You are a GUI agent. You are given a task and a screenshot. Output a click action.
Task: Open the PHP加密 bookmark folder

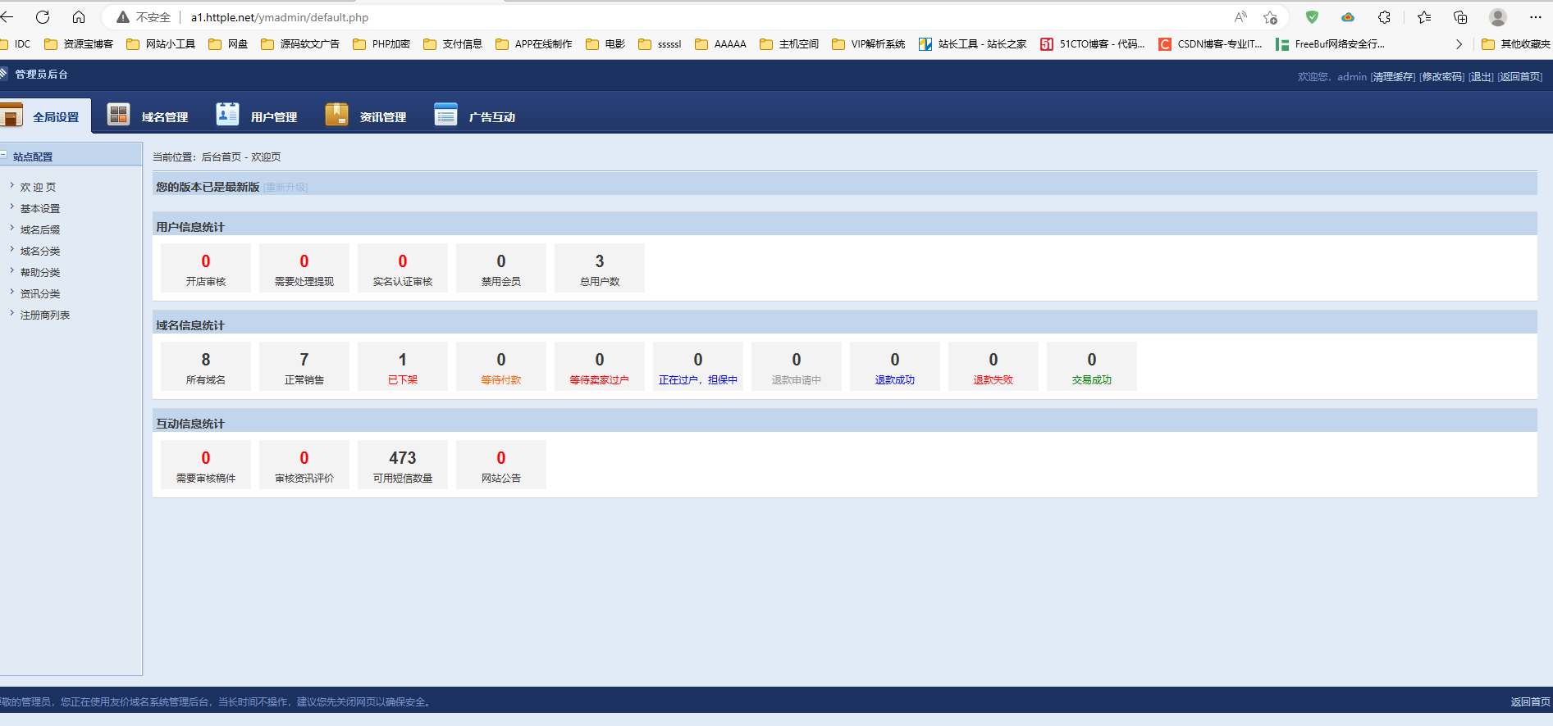[x=381, y=44]
